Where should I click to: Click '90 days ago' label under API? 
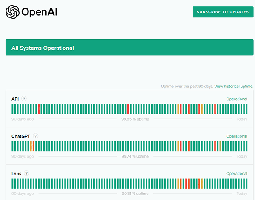(x=23, y=119)
